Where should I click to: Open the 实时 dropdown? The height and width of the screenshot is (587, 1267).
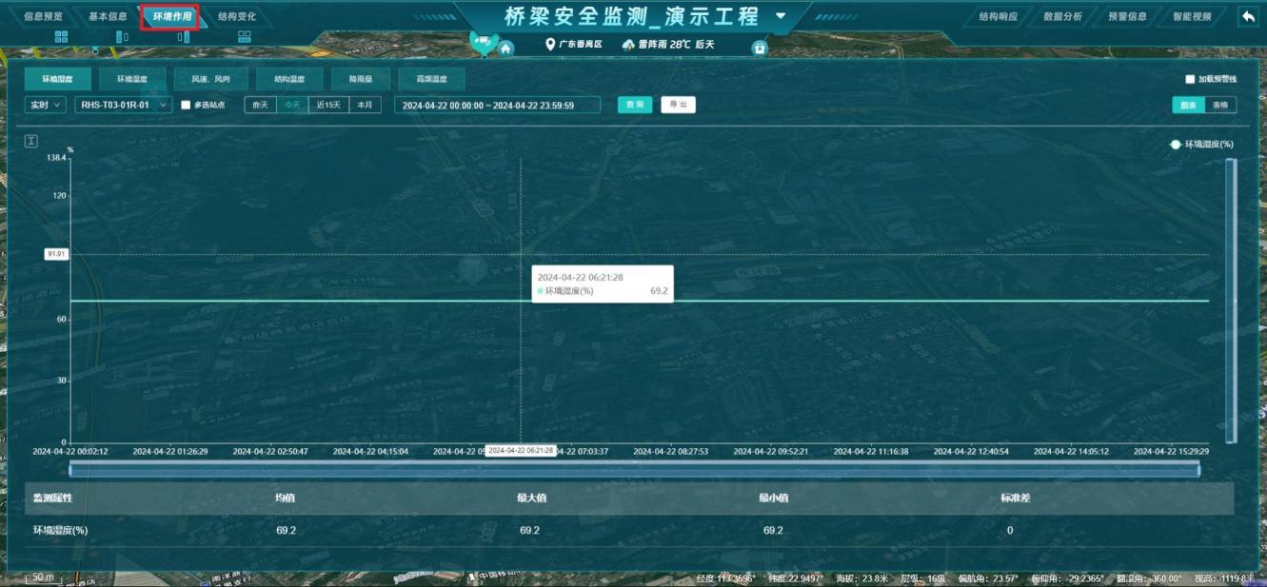pos(45,105)
